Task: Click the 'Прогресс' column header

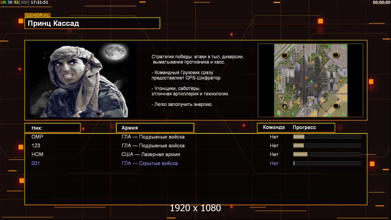Action: click(304, 127)
